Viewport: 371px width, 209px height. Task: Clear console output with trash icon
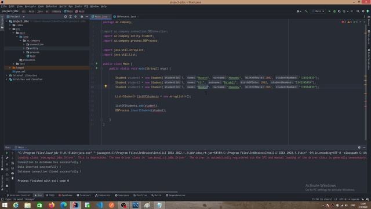pos(13,178)
